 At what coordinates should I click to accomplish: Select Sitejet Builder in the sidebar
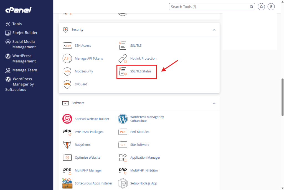pos(25,33)
